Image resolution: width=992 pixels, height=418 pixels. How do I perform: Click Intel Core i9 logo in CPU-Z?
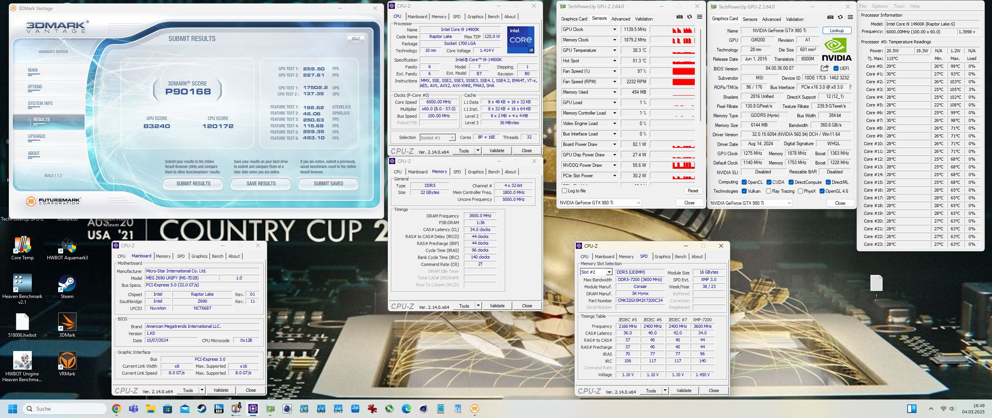pos(520,39)
